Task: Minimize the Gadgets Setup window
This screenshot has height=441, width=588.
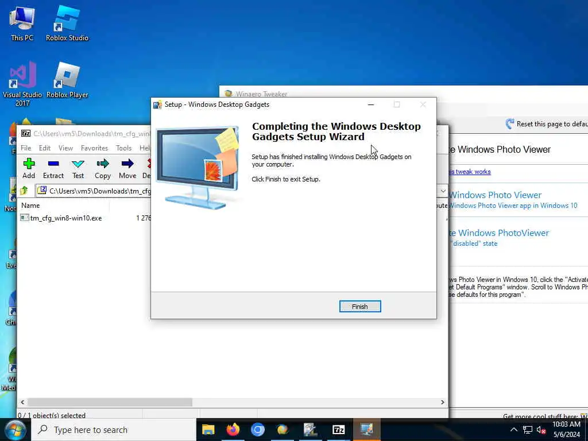Action: (371, 105)
